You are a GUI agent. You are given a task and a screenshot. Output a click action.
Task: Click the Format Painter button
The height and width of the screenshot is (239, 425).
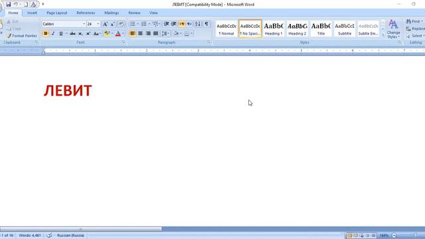click(21, 36)
